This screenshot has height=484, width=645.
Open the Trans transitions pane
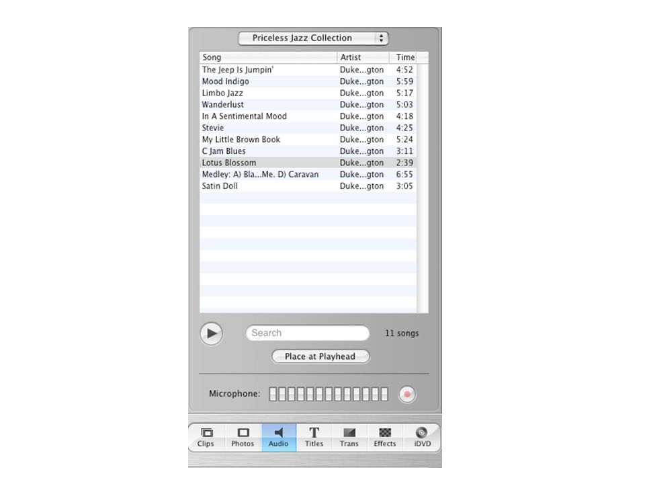349,437
